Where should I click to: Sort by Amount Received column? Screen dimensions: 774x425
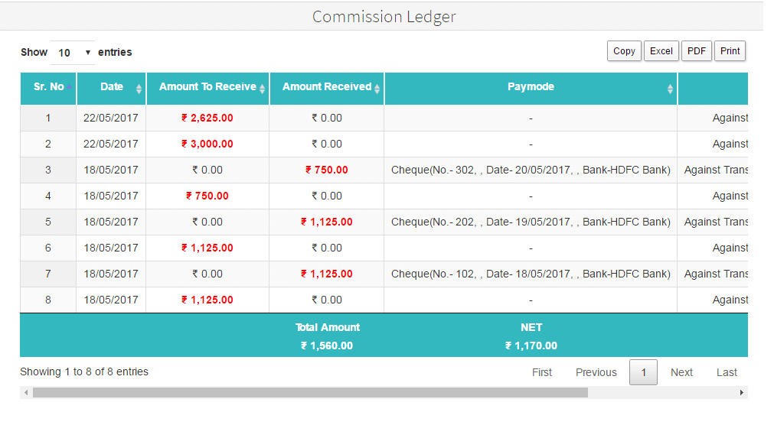(377, 89)
